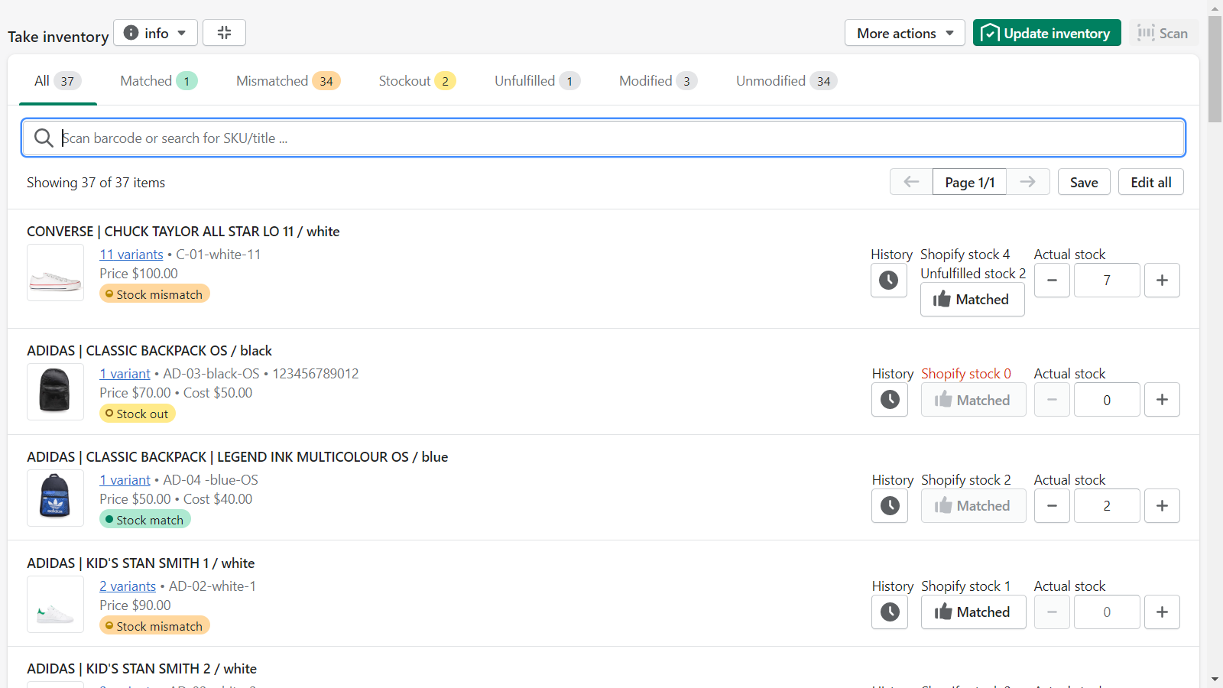Increase actual stock for Converse Chuck Taylor
1223x688 pixels.
pos(1162,280)
